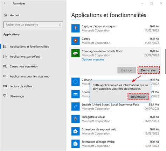This screenshot has height=151, width=166.
Task: Click the Cortana app icon
Action: tap(76, 82)
